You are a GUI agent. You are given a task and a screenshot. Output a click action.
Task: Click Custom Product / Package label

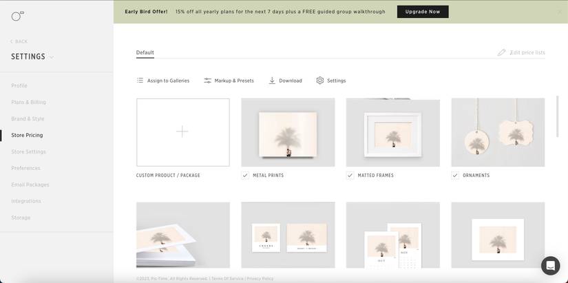pyautogui.click(x=168, y=176)
